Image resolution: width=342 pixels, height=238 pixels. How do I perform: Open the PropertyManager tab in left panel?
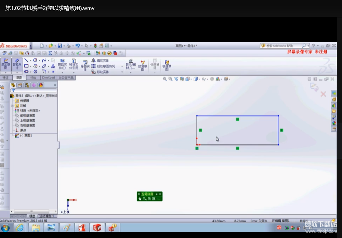tap(20, 85)
